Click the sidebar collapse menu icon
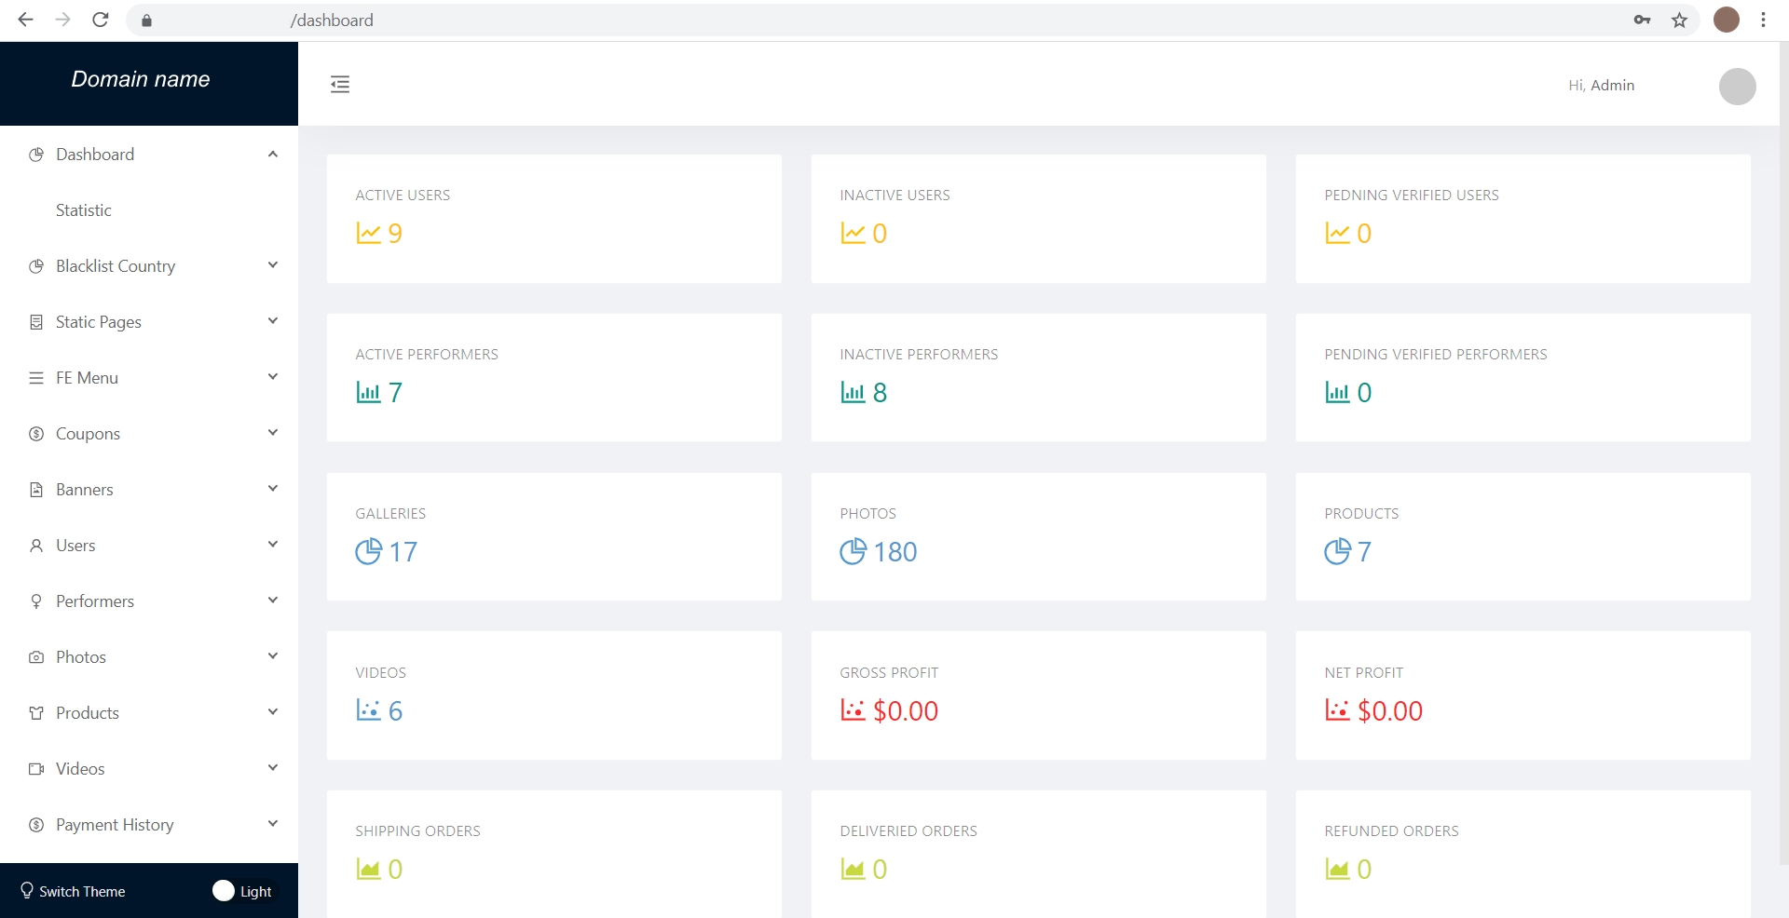This screenshot has height=918, width=1789. (x=340, y=85)
